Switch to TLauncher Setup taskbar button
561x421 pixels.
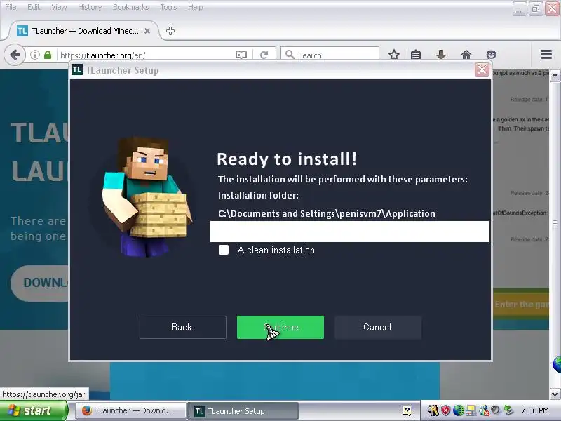[x=243, y=410]
